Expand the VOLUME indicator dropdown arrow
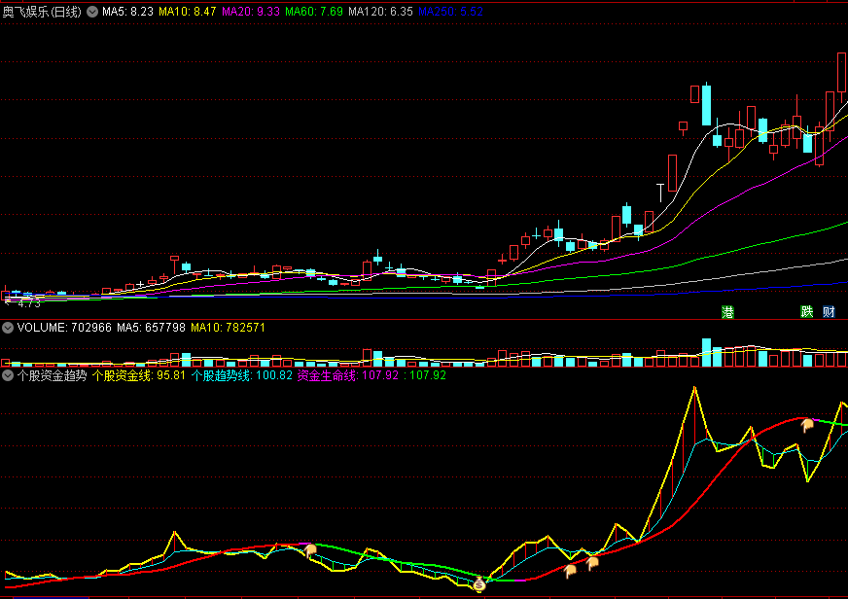Screen dimensions: 848x599 point(8,328)
